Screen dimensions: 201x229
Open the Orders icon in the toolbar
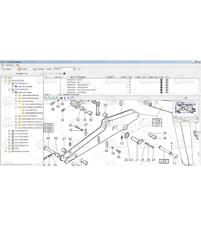[22, 69]
